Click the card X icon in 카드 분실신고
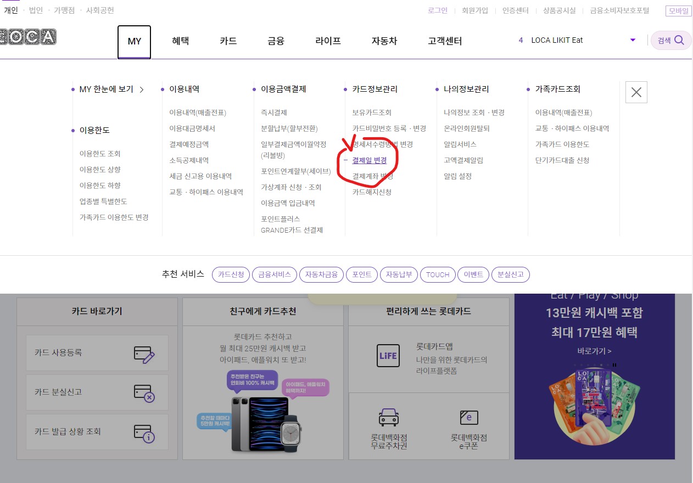The height and width of the screenshot is (483, 693). pyautogui.click(x=144, y=394)
